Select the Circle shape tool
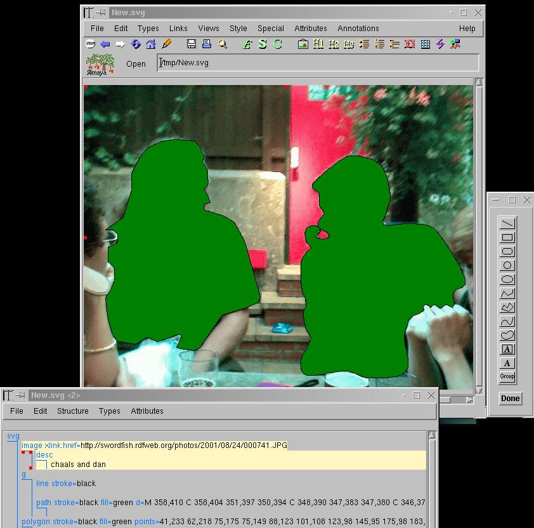This screenshot has width=534, height=528. click(507, 265)
